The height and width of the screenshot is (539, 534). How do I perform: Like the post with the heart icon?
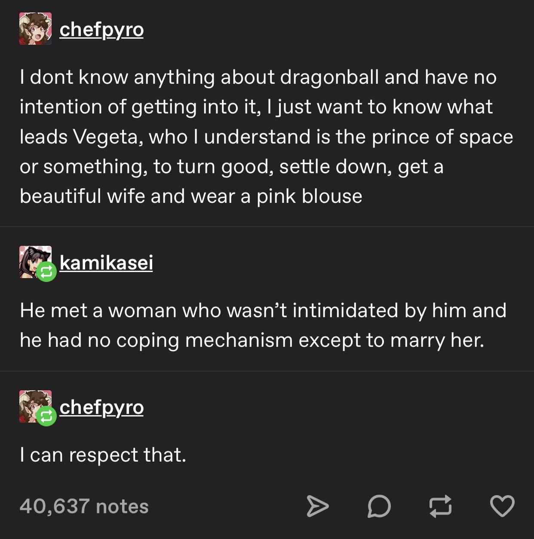[x=502, y=506]
